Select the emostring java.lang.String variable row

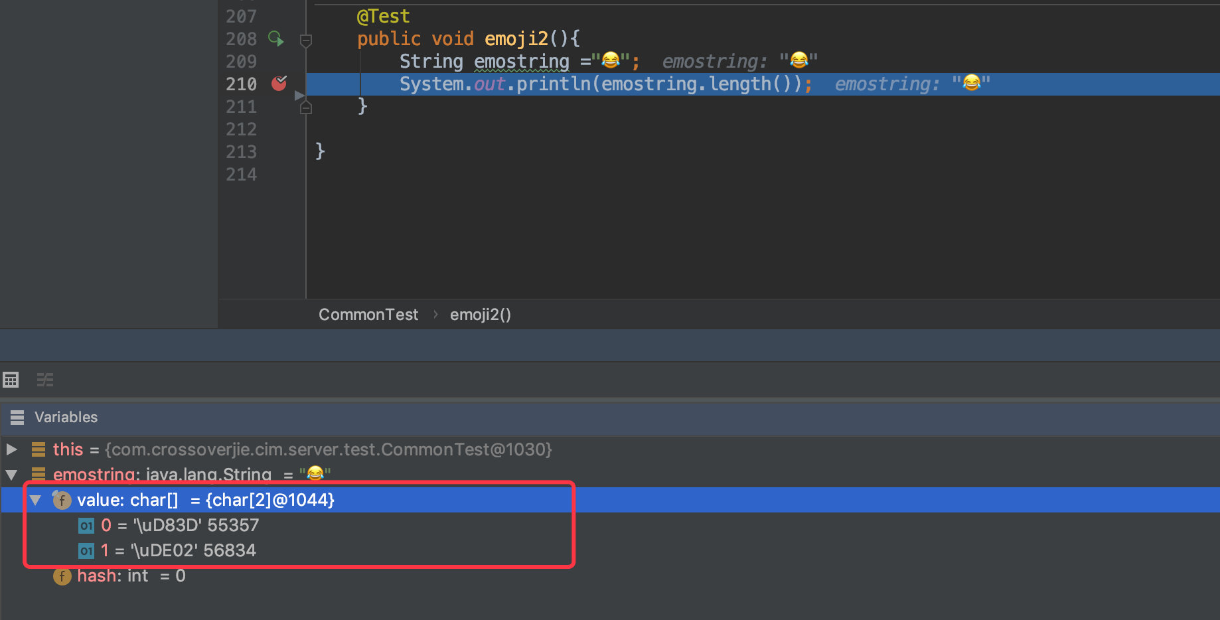(x=610, y=475)
